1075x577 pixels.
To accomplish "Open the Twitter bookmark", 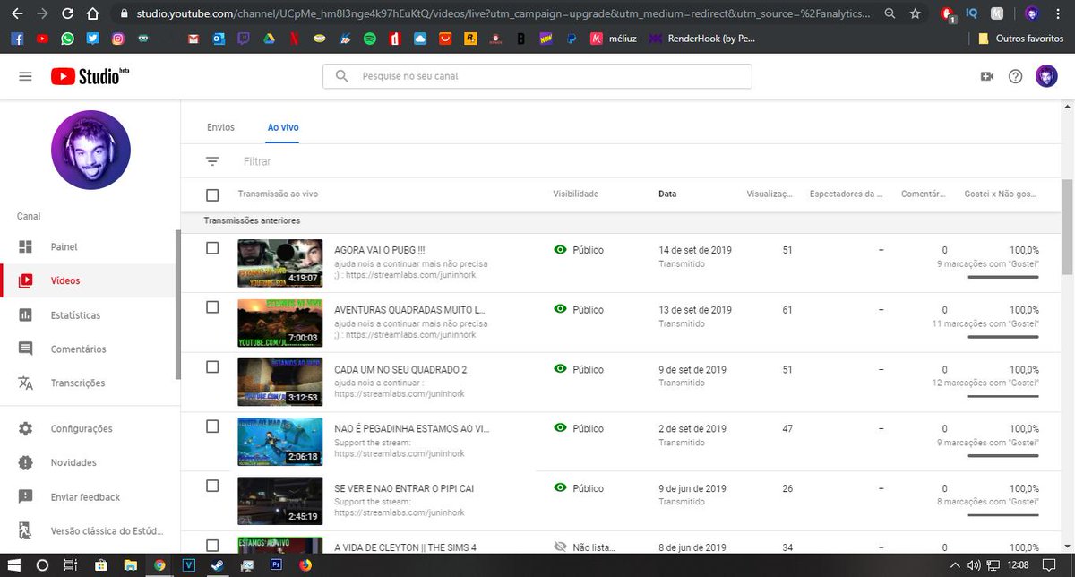I will point(93,39).
